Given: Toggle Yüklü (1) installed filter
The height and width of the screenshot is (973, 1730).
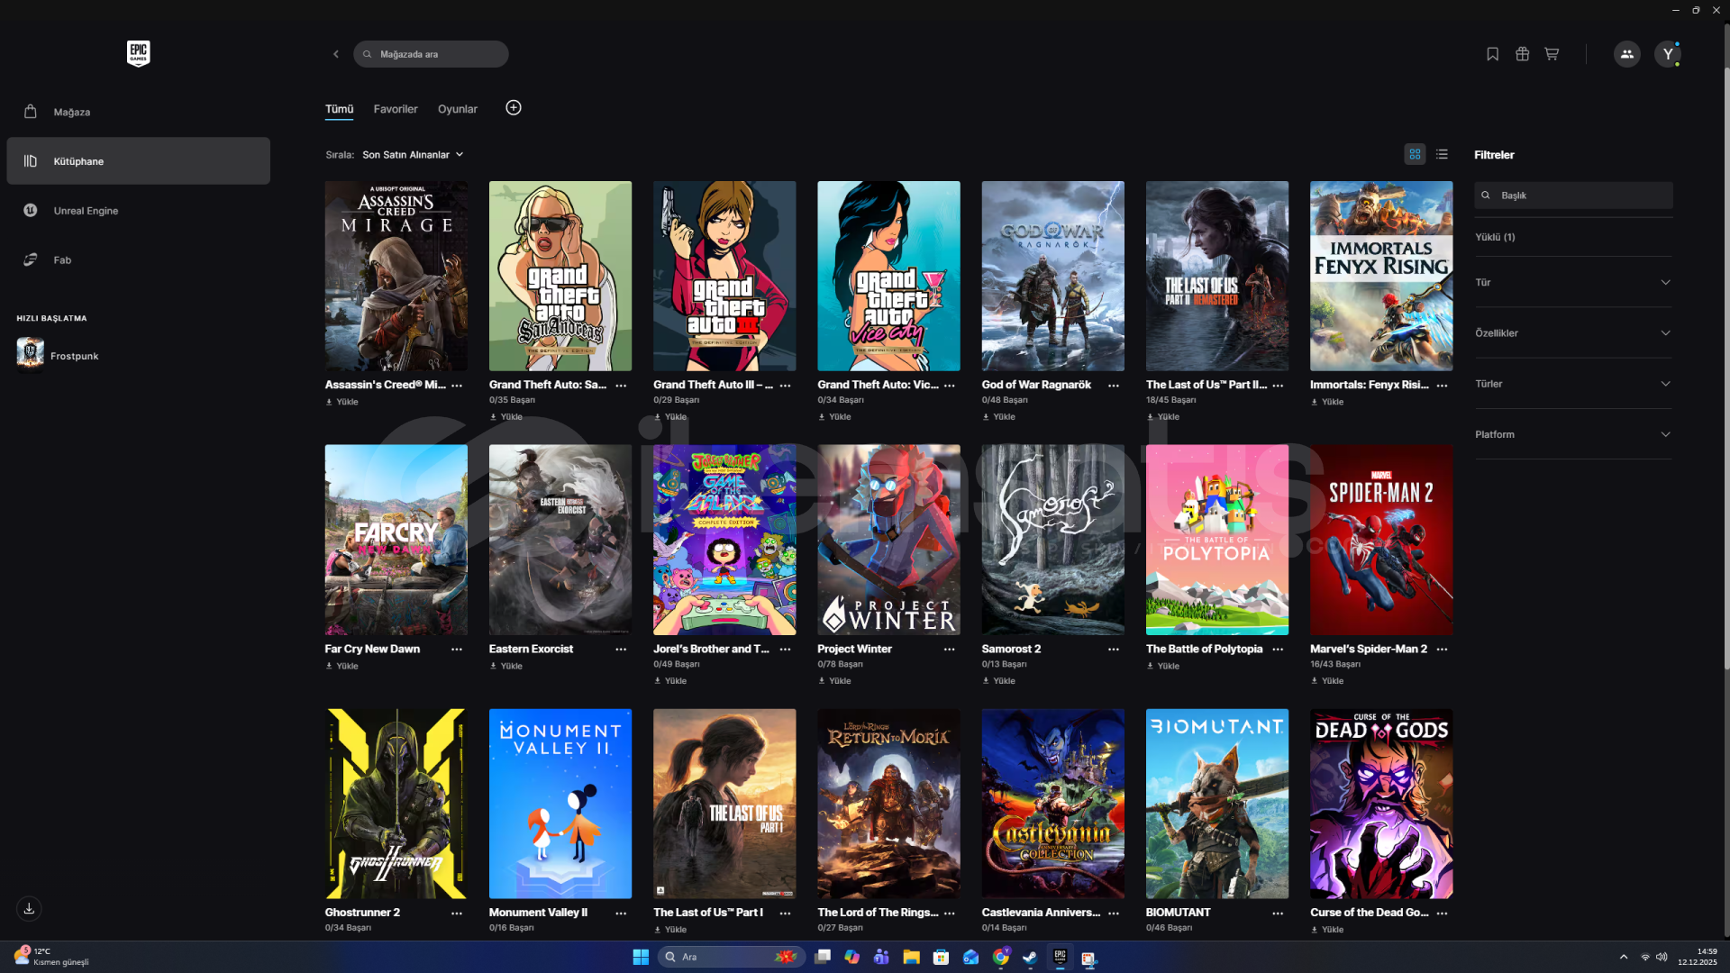Looking at the screenshot, I should (1495, 237).
